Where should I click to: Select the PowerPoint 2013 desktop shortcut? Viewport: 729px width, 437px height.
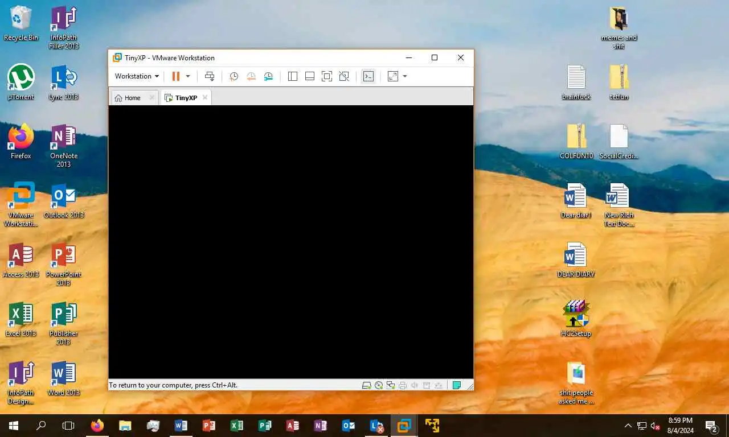64,264
